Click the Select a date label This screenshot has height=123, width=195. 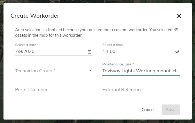26,45
